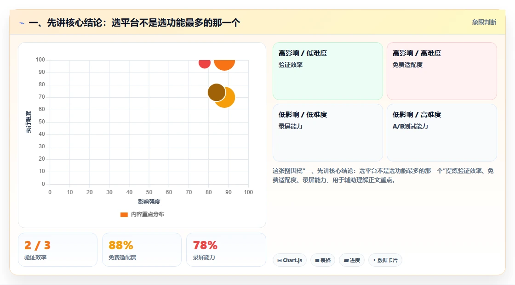
Task: Open the 低影响 / 高难度 quadrant card
Action: 442,133
